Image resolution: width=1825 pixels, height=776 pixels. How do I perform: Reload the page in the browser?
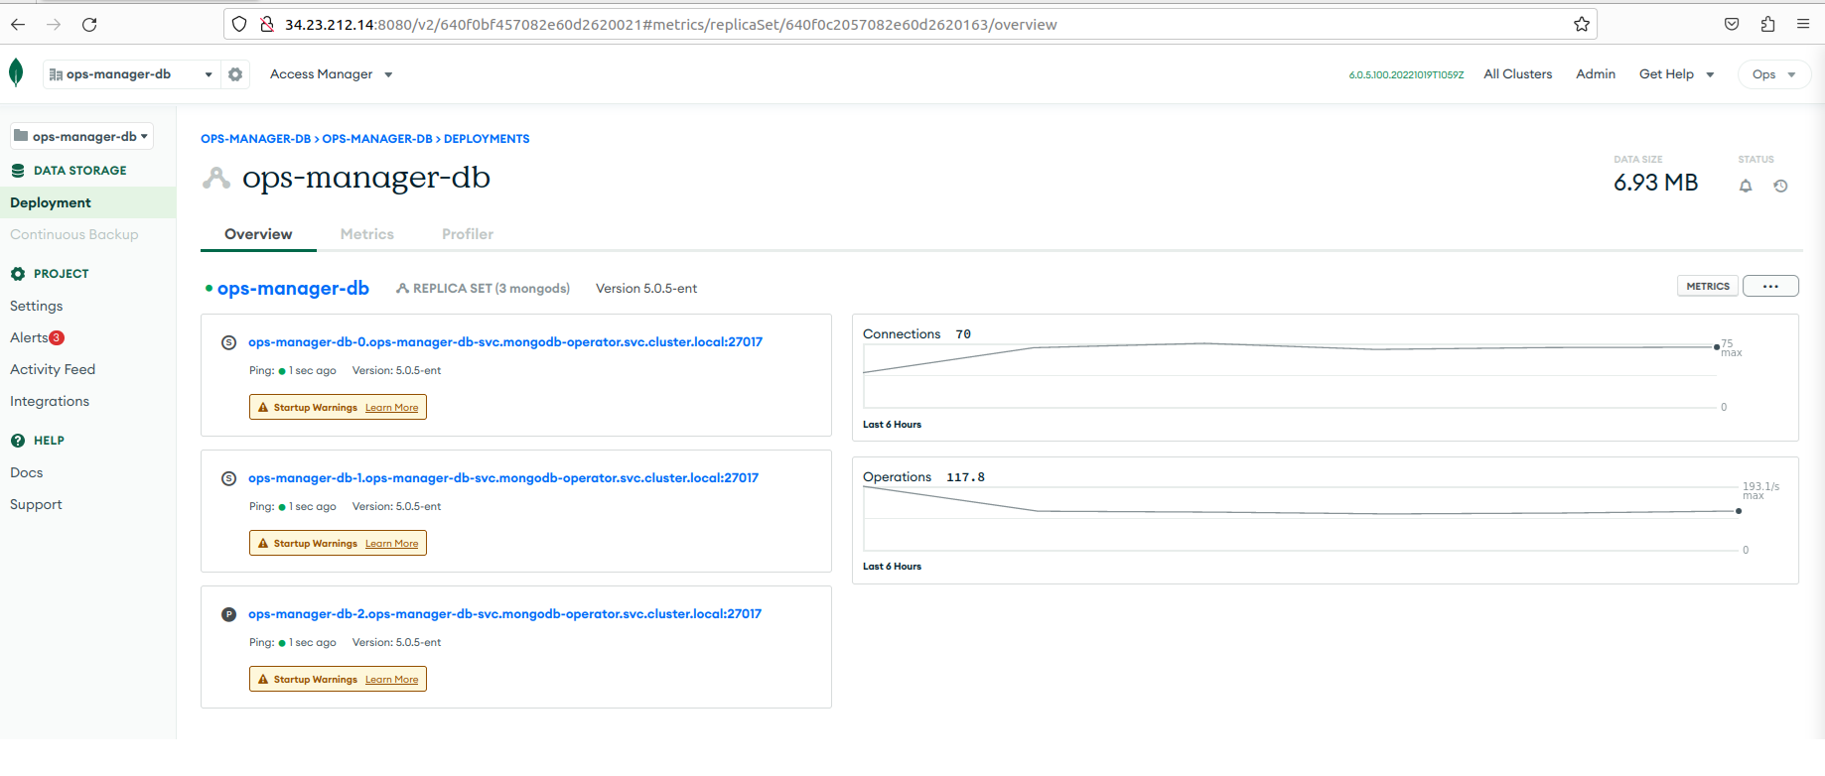(89, 24)
